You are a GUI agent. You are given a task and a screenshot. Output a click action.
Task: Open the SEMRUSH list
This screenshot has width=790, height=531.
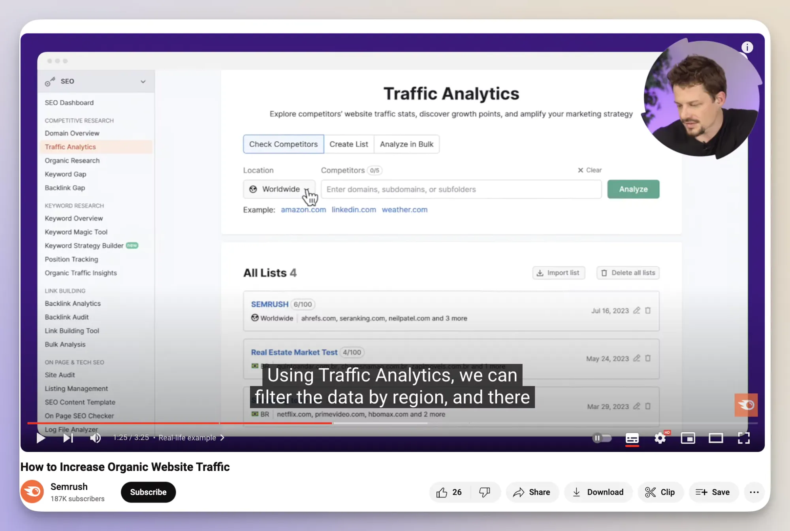[x=270, y=304]
